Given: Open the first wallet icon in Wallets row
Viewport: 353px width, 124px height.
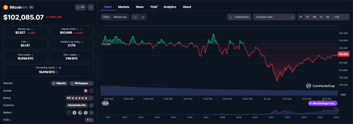Looking at the screenshot, I should 69,113.
